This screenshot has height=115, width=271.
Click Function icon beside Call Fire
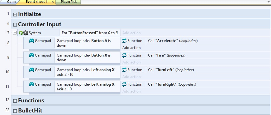124,55
